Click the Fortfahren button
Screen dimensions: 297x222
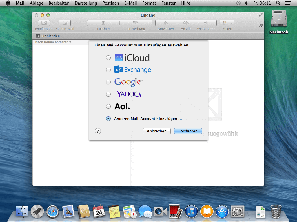[188, 131]
